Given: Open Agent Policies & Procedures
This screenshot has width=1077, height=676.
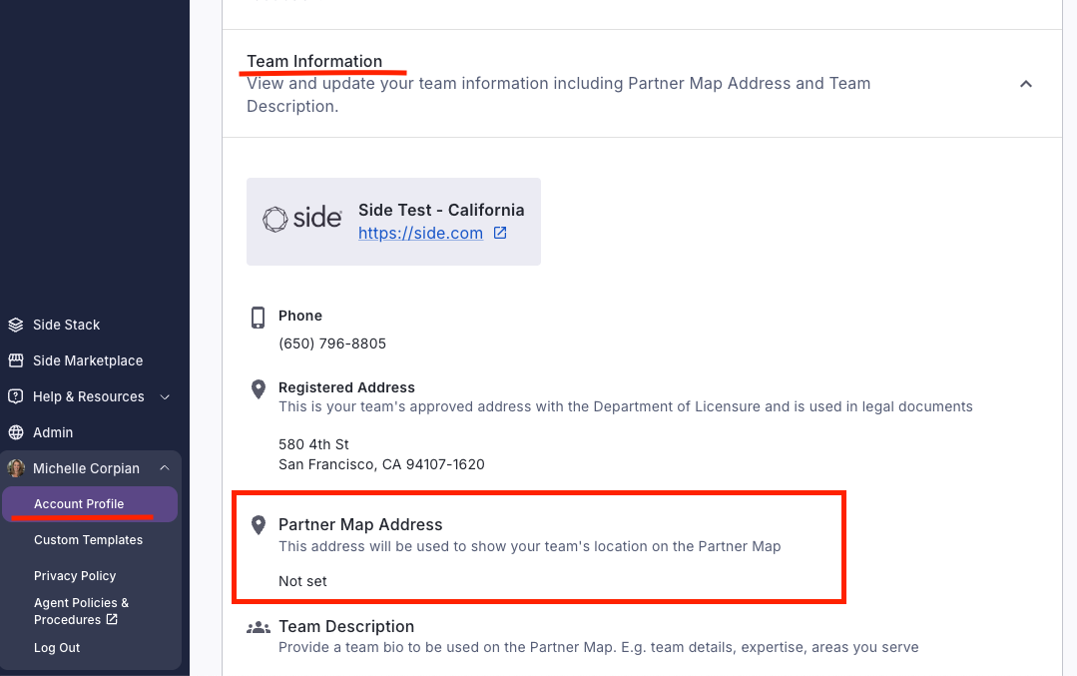Looking at the screenshot, I should pos(81,611).
